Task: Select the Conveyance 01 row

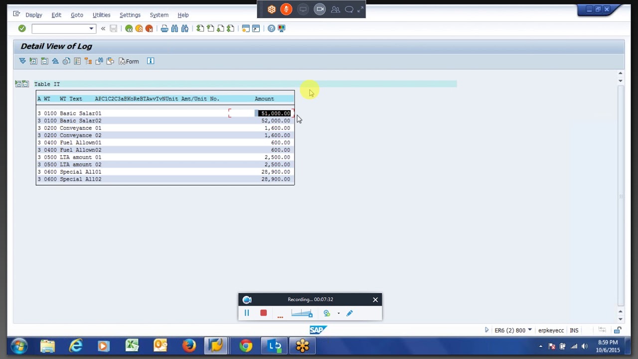Action: (x=164, y=128)
